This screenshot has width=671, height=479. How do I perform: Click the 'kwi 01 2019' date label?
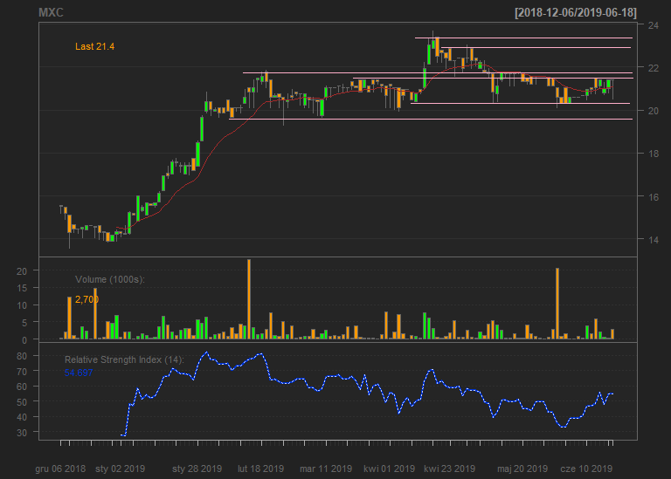(x=389, y=469)
